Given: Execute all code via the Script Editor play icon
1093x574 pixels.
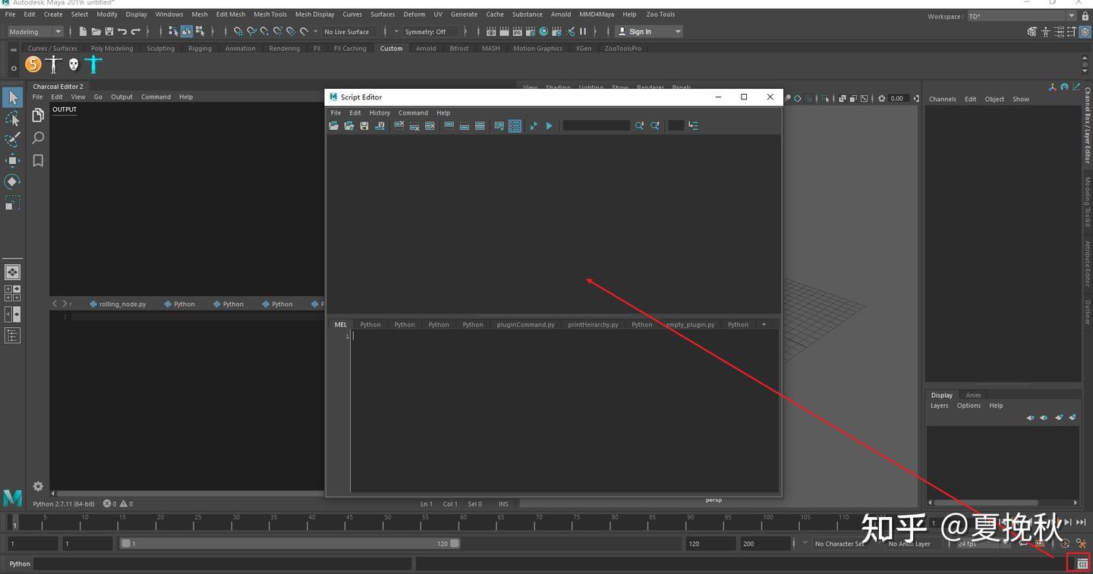Looking at the screenshot, I should [x=550, y=126].
